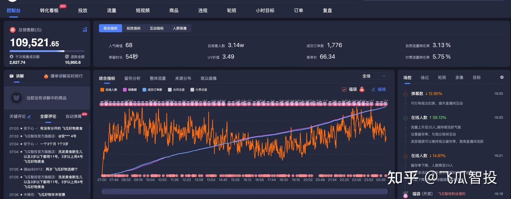Image resolution: width=511 pixels, height=199 pixels.
Task: Open 整体流量 chart tab
Action: 158,78
